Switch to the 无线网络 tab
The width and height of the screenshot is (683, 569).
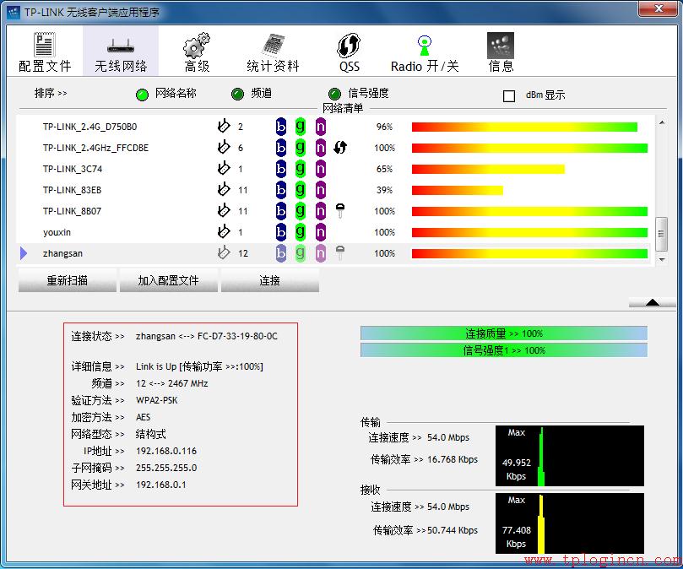(x=121, y=51)
